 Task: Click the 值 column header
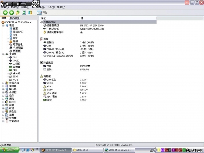118,18
